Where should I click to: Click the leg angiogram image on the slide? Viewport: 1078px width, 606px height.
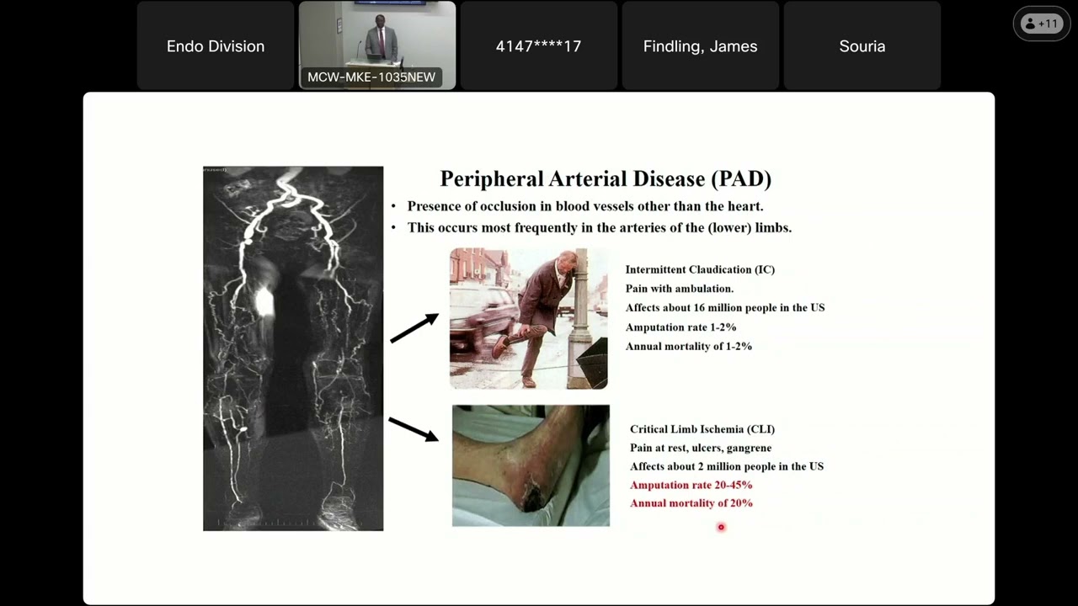click(293, 348)
